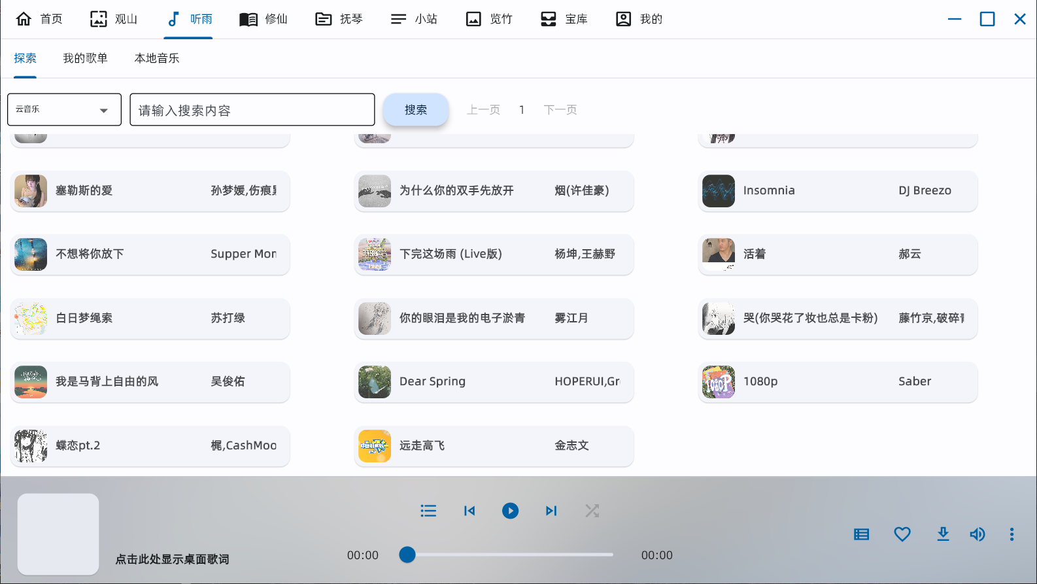
Task: Open the current playlist queue icon
Action: [x=428, y=511]
